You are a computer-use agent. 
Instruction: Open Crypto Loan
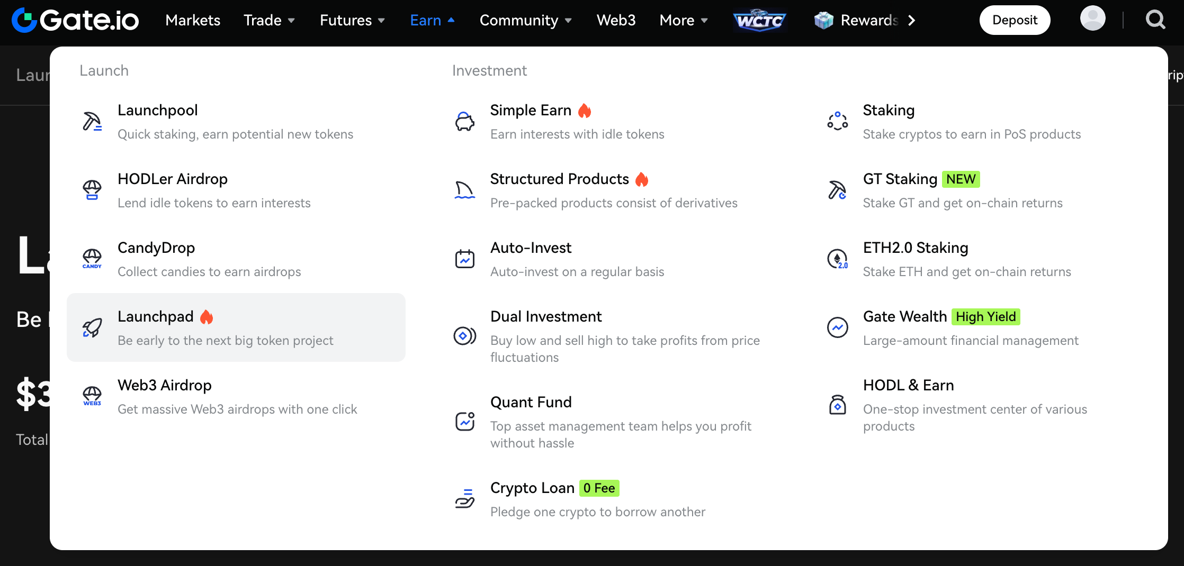click(609, 499)
